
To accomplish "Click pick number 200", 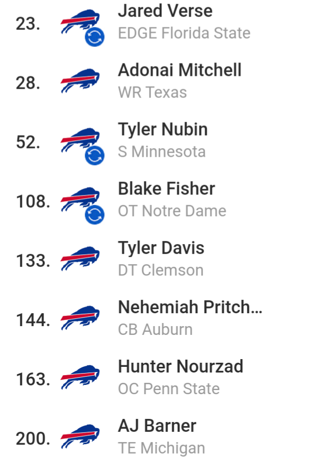I will point(33,439).
